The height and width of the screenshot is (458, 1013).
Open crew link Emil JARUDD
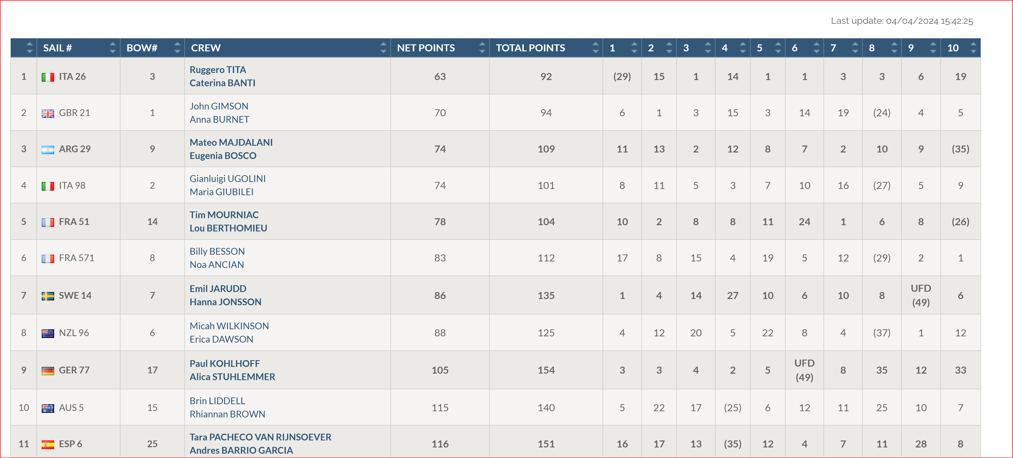(218, 289)
